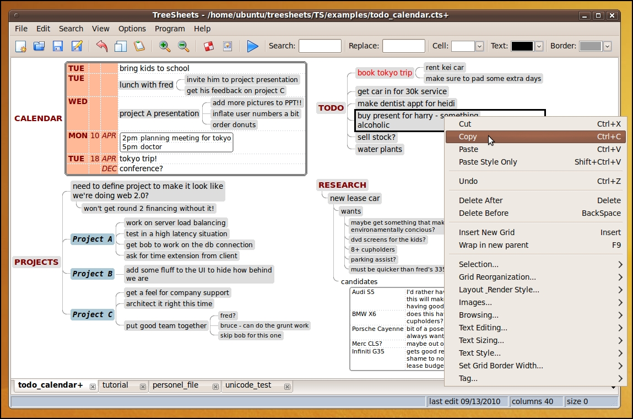The image size is (633, 419).
Task: Choose Undo from the context menu
Action: tap(536, 182)
